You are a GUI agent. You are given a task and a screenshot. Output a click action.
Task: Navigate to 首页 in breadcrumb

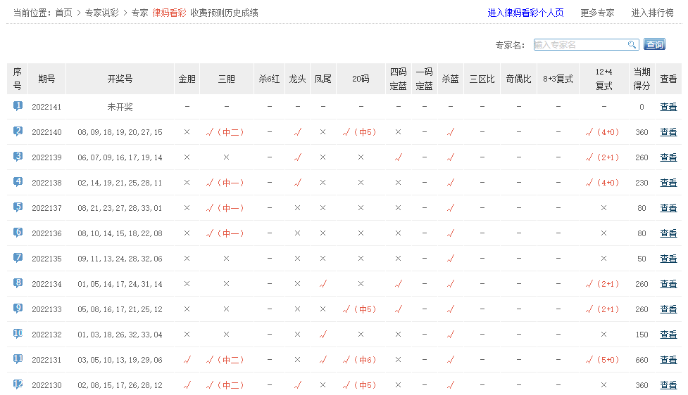point(64,13)
